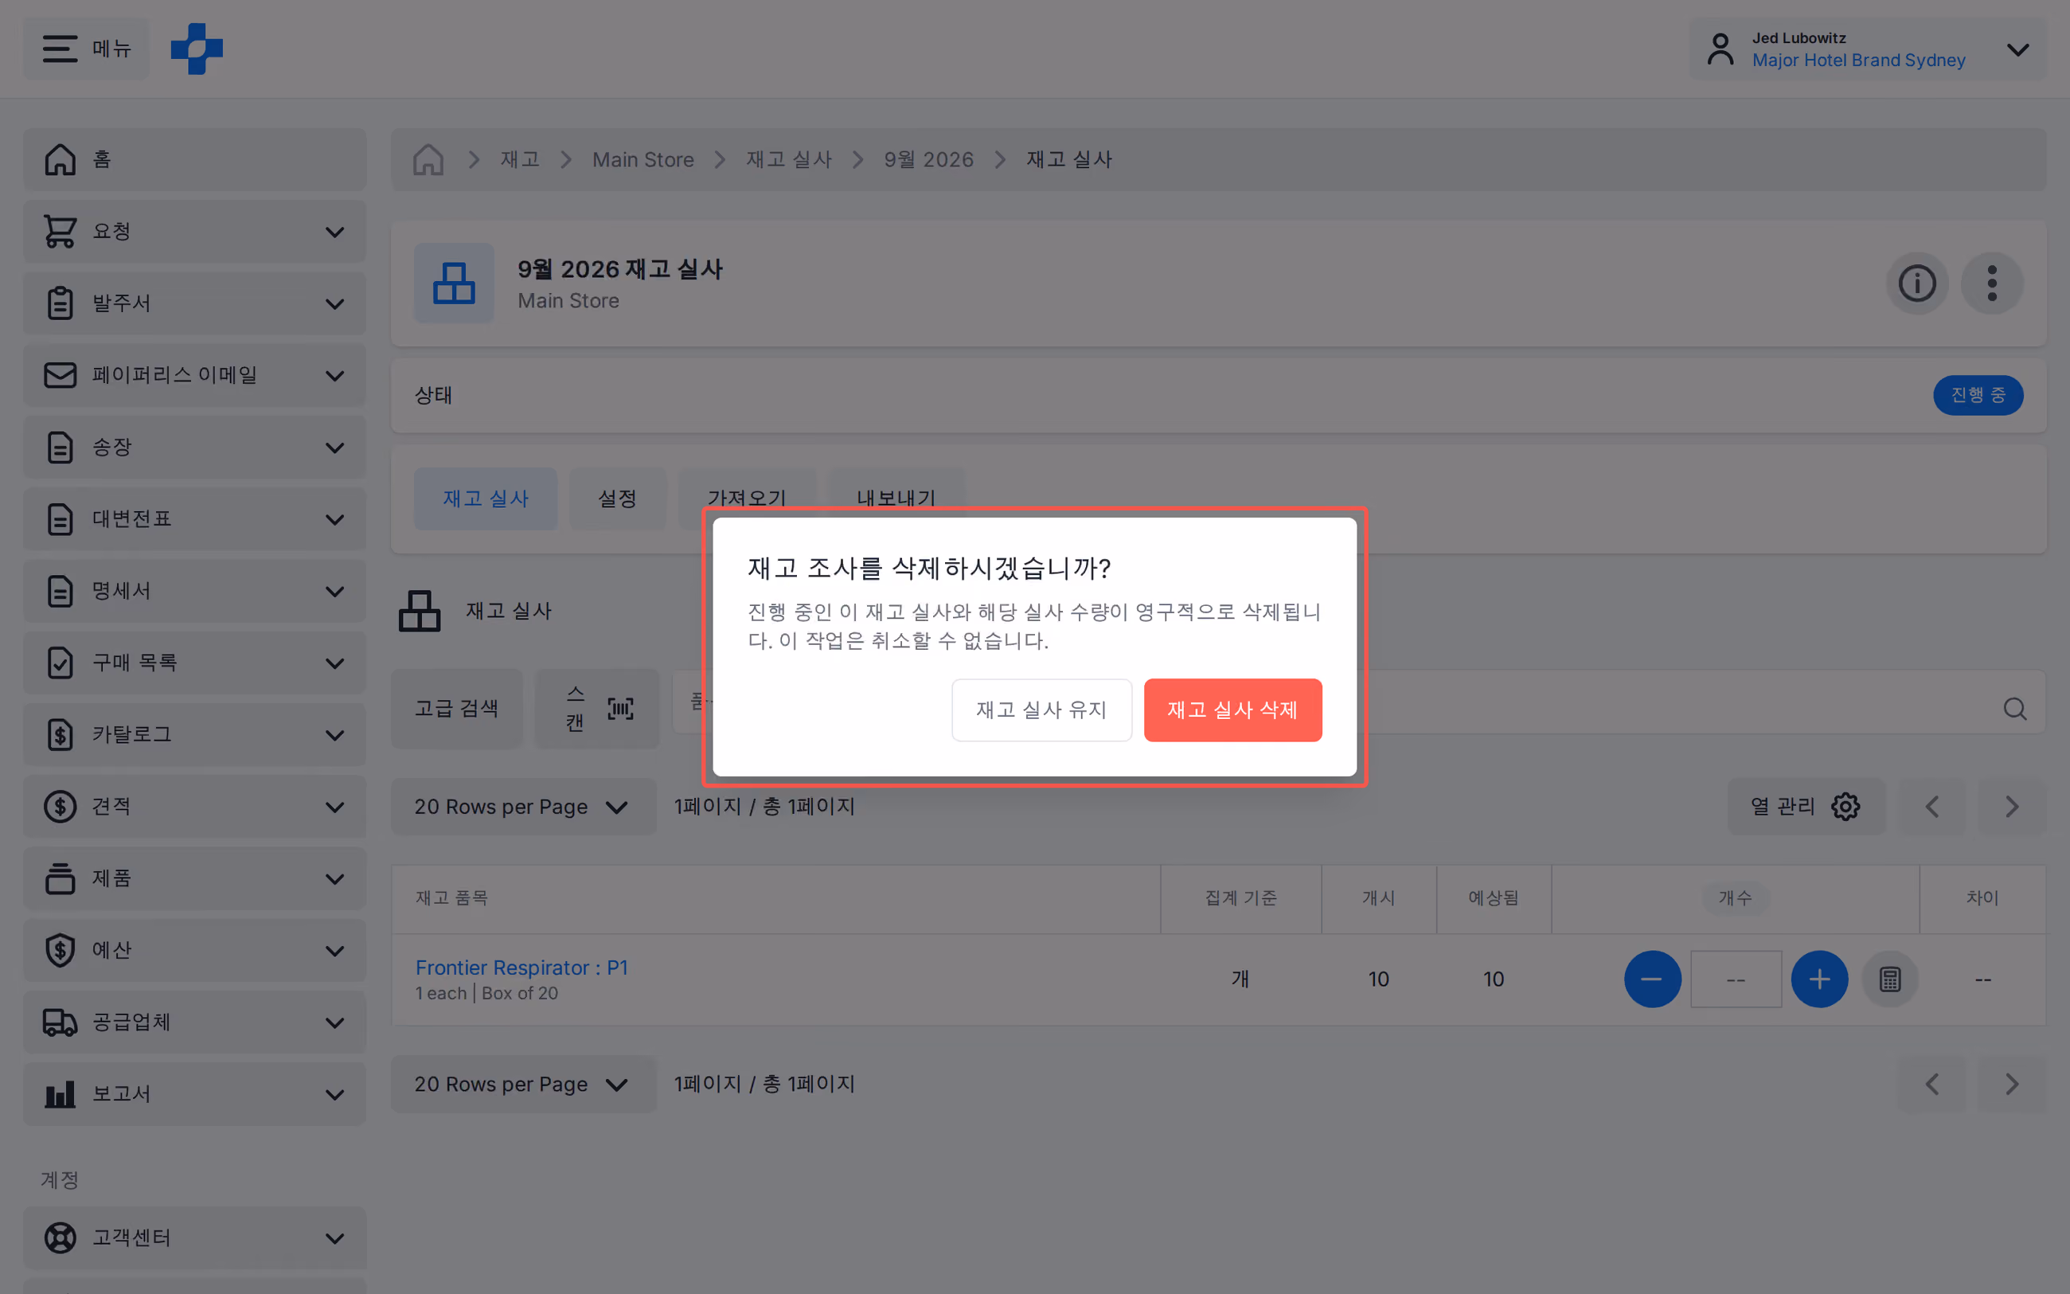Go to next page in top pagination
Viewport: 2070px width, 1294px height.
point(2011,806)
